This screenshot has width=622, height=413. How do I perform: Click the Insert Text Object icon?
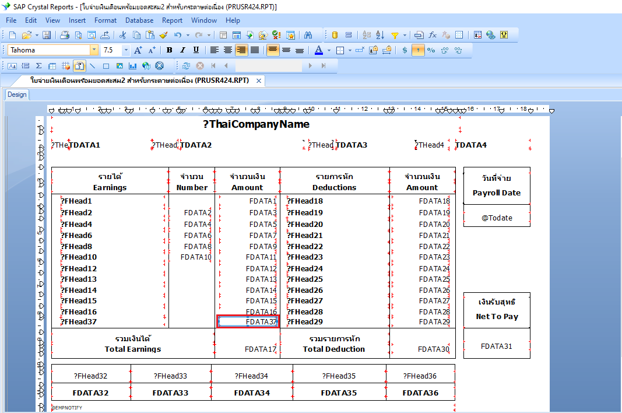click(x=12, y=66)
